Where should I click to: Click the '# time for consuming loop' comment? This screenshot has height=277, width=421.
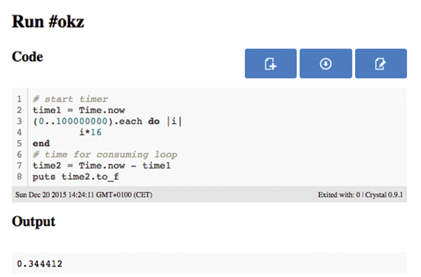point(105,154)
